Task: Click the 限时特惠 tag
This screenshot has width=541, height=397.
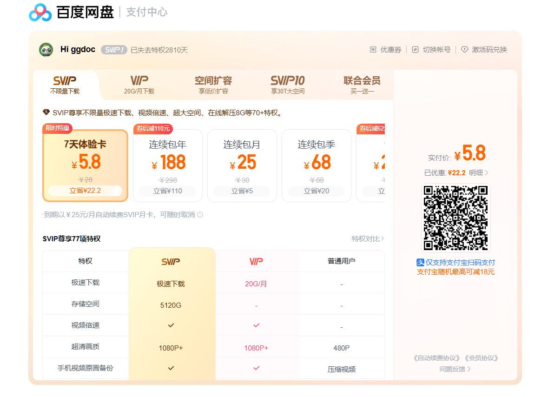Action: pyautogui.click(x=57, y=128)
